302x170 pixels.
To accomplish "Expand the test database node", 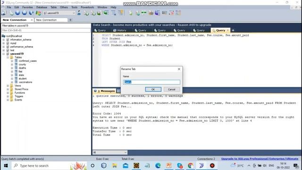I will [3, 51].
